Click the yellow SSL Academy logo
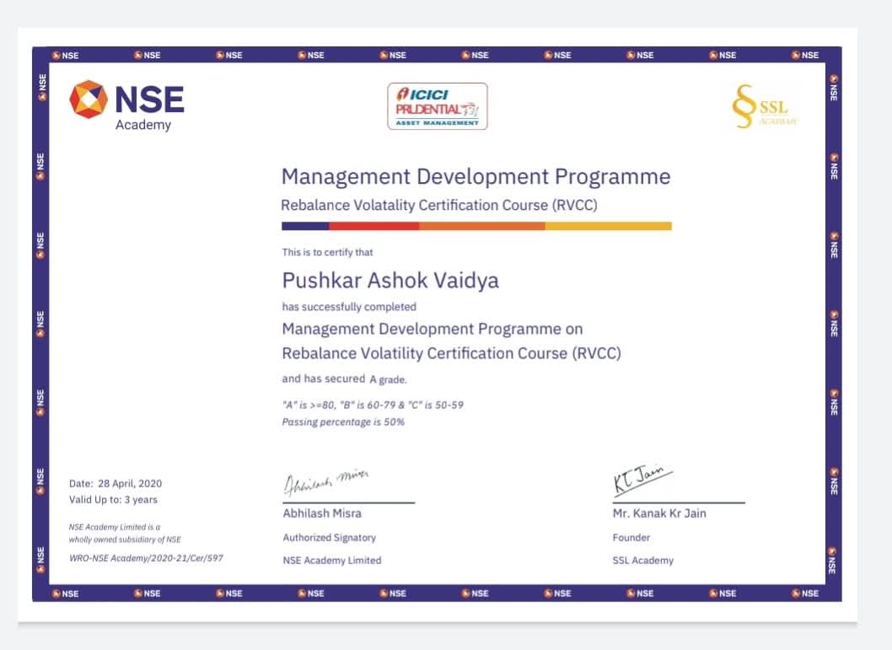892x650 pixels. pyautogui.click(x=765, y=109)
